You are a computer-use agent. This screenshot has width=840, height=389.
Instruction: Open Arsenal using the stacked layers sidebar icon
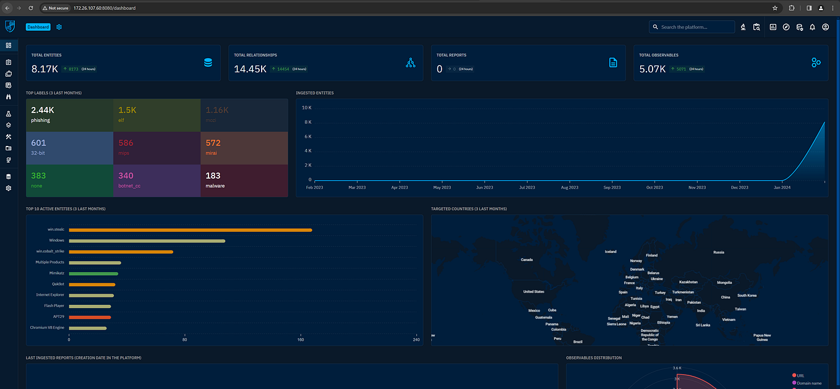(8, 125)
